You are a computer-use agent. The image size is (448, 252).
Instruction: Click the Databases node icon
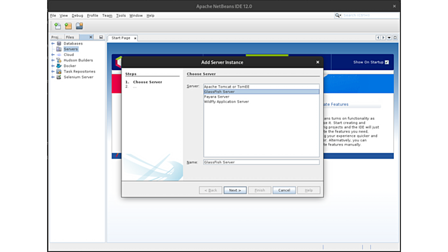pyautogui.click(x=59, y=43)
